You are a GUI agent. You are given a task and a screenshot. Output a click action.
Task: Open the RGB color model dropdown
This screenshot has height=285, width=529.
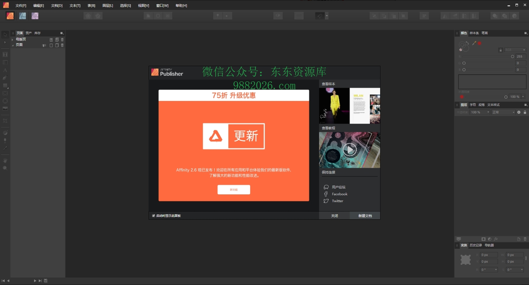[514, 50]
